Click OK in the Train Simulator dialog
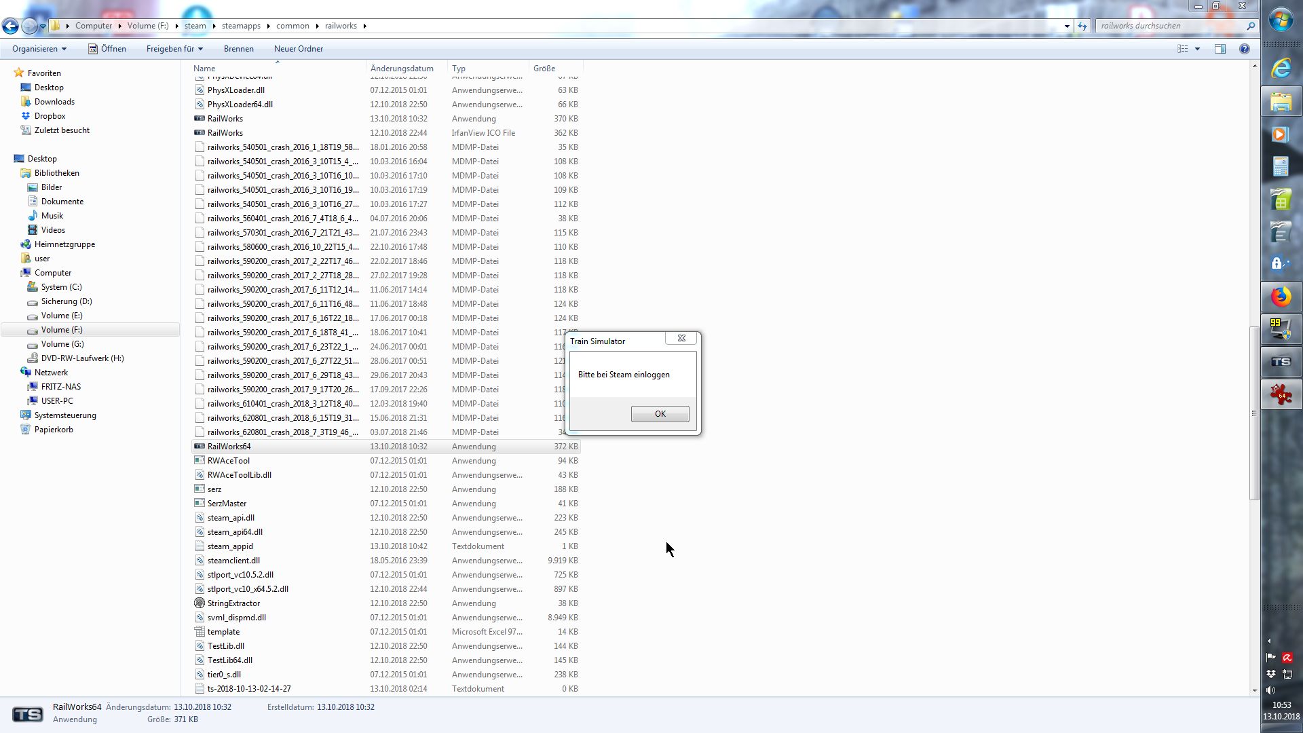Image resolution: width=1303 pixels, height=733 pixels. point(660,414)
